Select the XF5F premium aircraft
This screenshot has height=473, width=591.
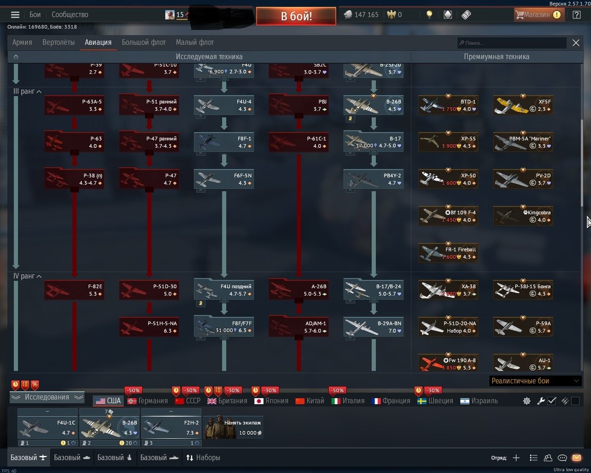[523, 105]
